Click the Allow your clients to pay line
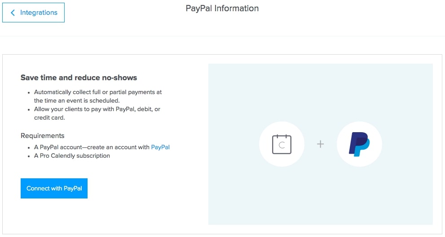The image size is (445, 237). [x=97, y=109]
